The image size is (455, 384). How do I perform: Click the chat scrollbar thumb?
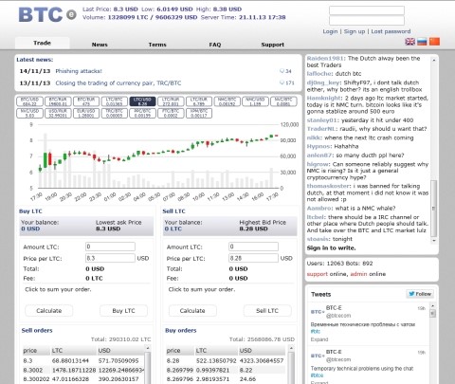click(434, 209)
